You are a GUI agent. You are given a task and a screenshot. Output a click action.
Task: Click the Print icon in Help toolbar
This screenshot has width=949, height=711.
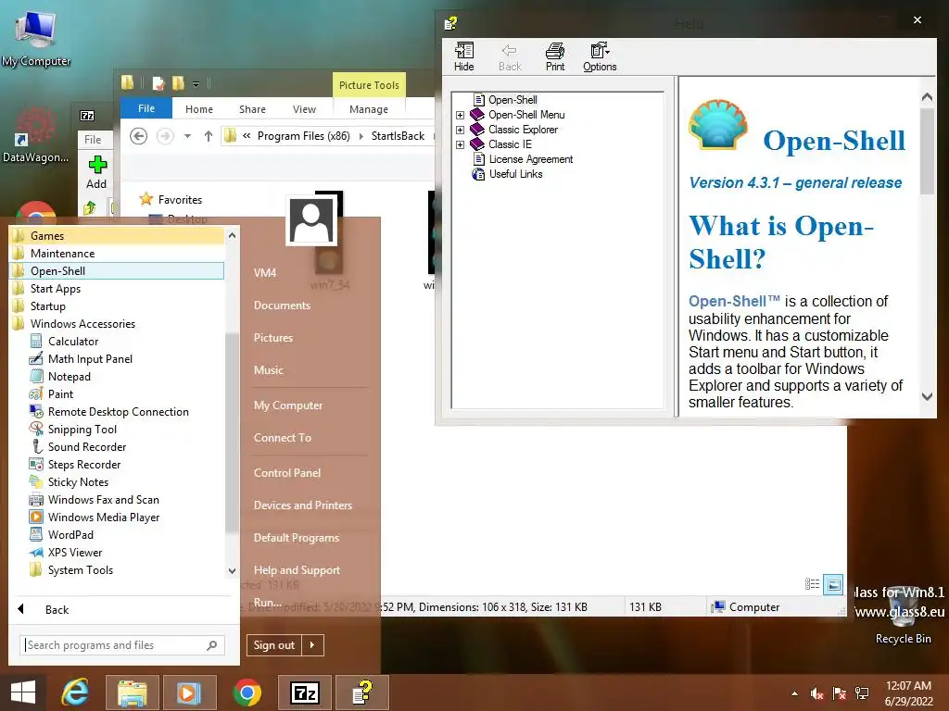point(554,57)
